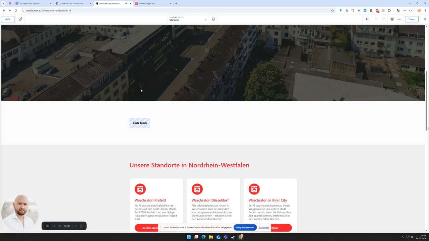Viewport: 429px width, 241px height.
Task: Reload the current page
Action: tap(15, 10)
